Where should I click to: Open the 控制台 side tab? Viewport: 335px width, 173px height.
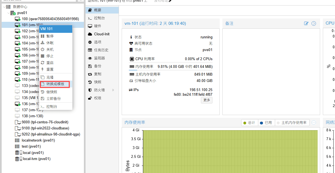102,18
